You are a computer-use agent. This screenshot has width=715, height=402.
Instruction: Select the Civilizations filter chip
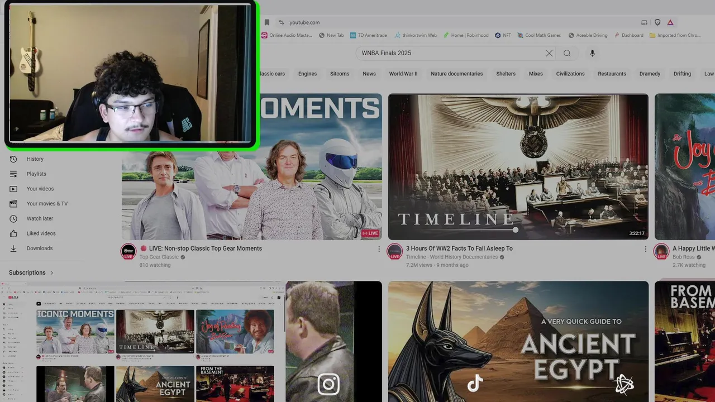pyautogui.click(x=570, y=74)
